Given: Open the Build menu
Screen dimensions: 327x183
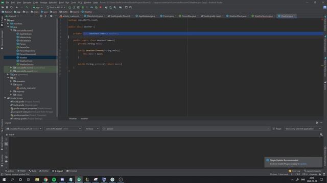Looking at the screenshot, I should tap(61, 3).
